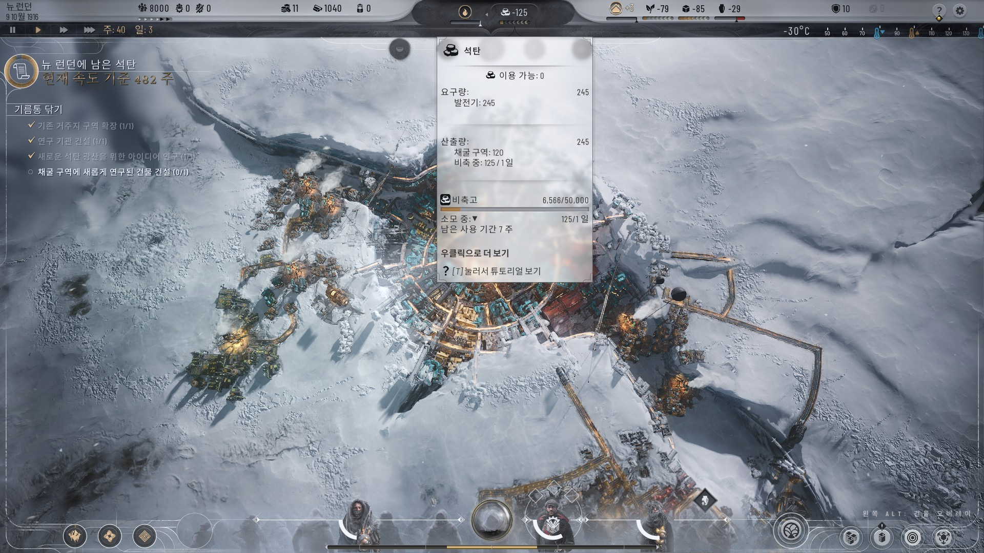Open the settings gear
Screen dimensions: 984x553
tap(959, 10)
